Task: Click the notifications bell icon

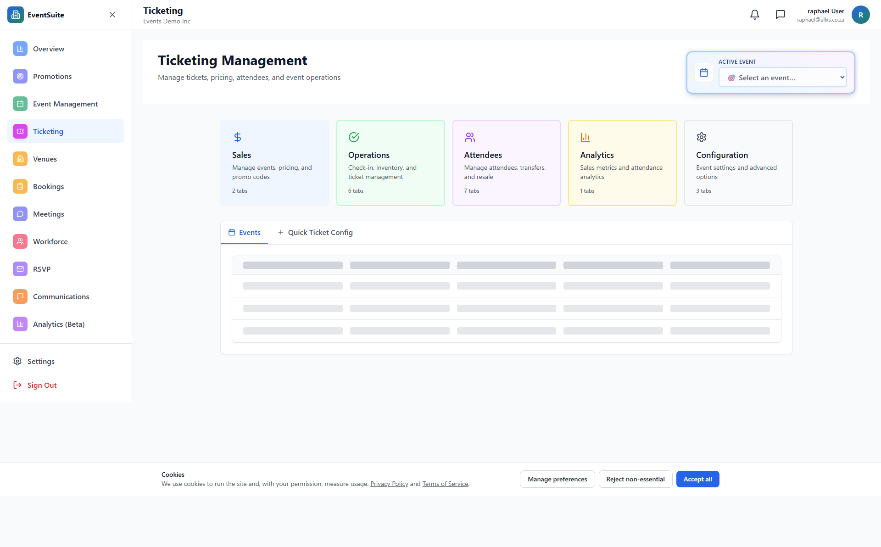Action: pyautogui.click(x=754, y=14)
